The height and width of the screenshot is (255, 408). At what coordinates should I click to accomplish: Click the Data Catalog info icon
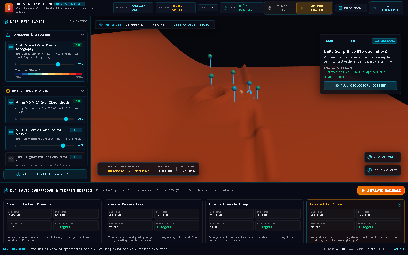pyautogui.click(x=370, y=170)
